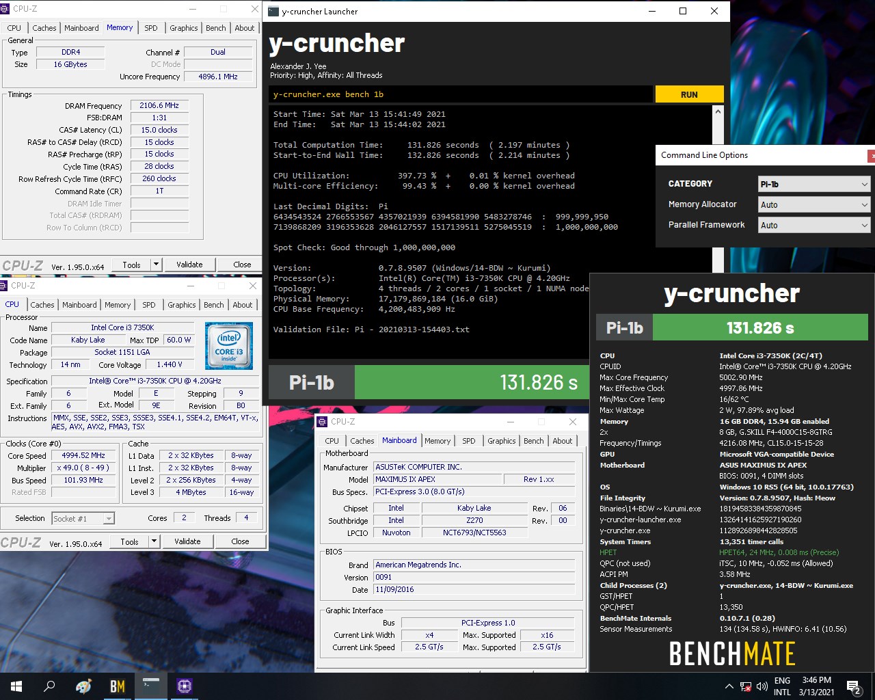Show hidden system tray icons
The width and height of the screenshot is (875, 700).
point(729,686)
